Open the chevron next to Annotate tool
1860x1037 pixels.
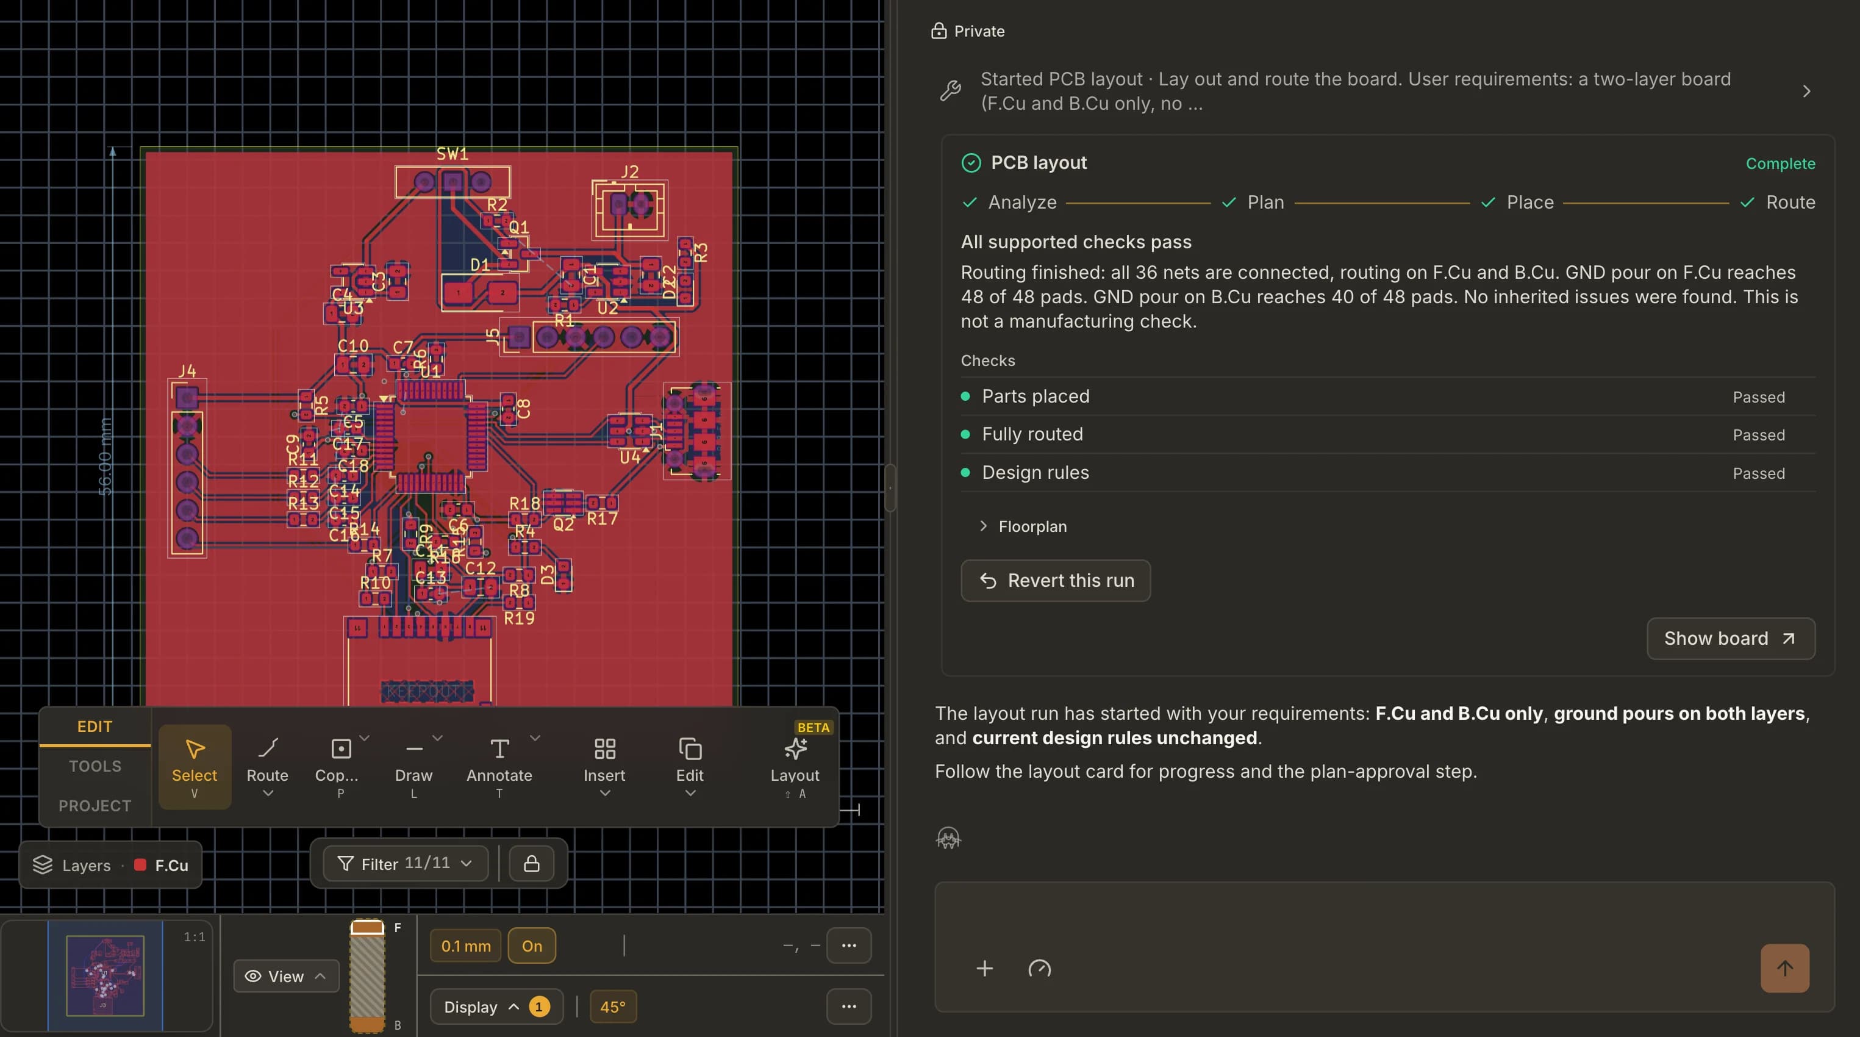pos(534,738)
